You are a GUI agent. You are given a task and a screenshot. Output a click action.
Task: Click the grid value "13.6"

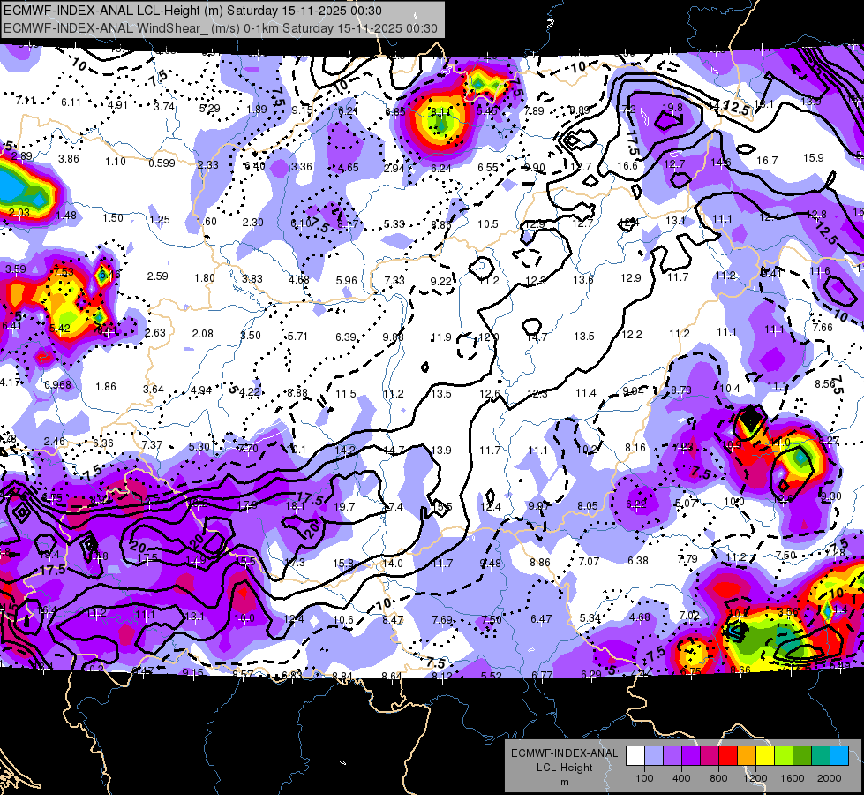(x=583, y=280)
